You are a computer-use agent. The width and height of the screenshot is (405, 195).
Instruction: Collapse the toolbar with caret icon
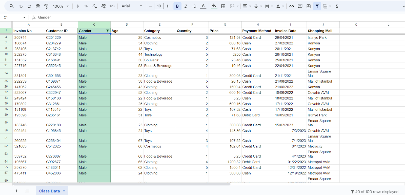tap(403, 6)
